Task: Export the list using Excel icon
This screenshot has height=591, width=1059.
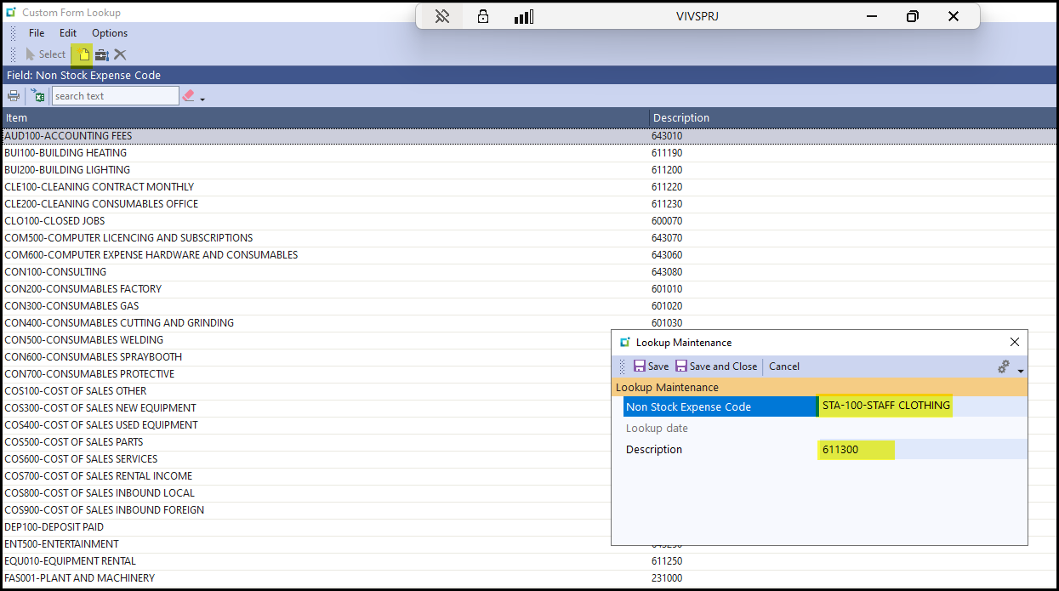Action: coord(38,96)
